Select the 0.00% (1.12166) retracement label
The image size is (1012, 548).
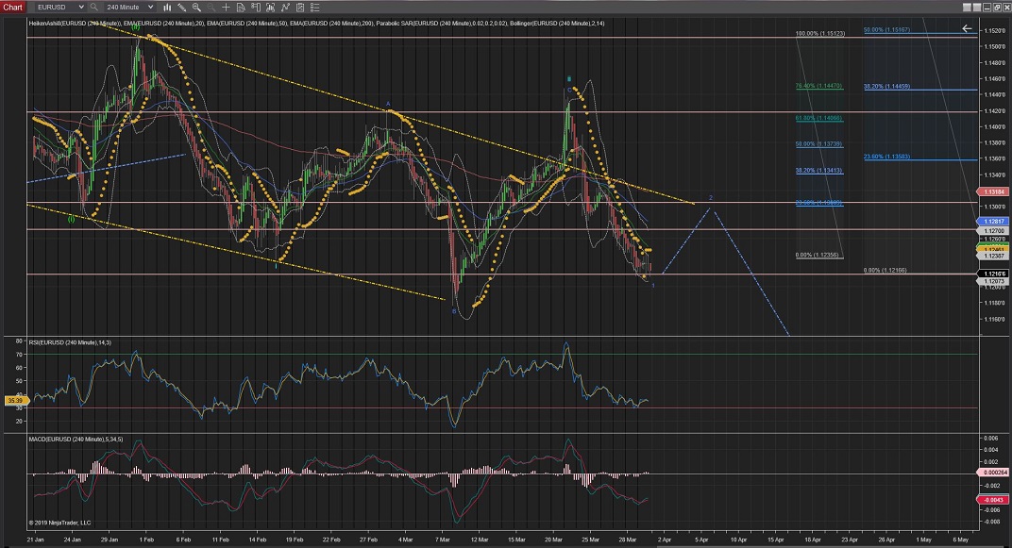(885, 270)
